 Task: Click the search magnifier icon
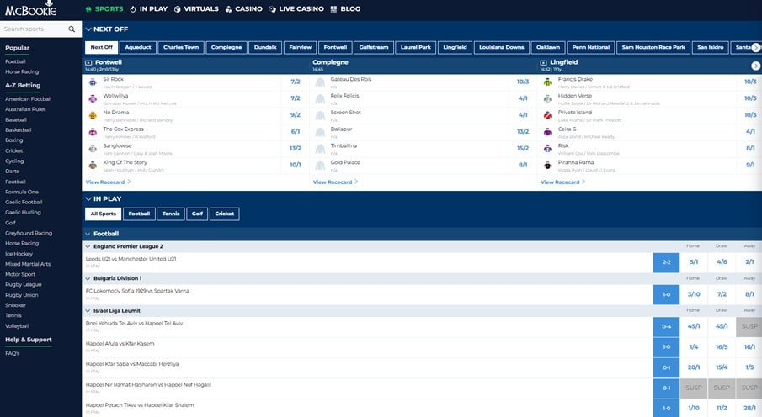(72, 29)
